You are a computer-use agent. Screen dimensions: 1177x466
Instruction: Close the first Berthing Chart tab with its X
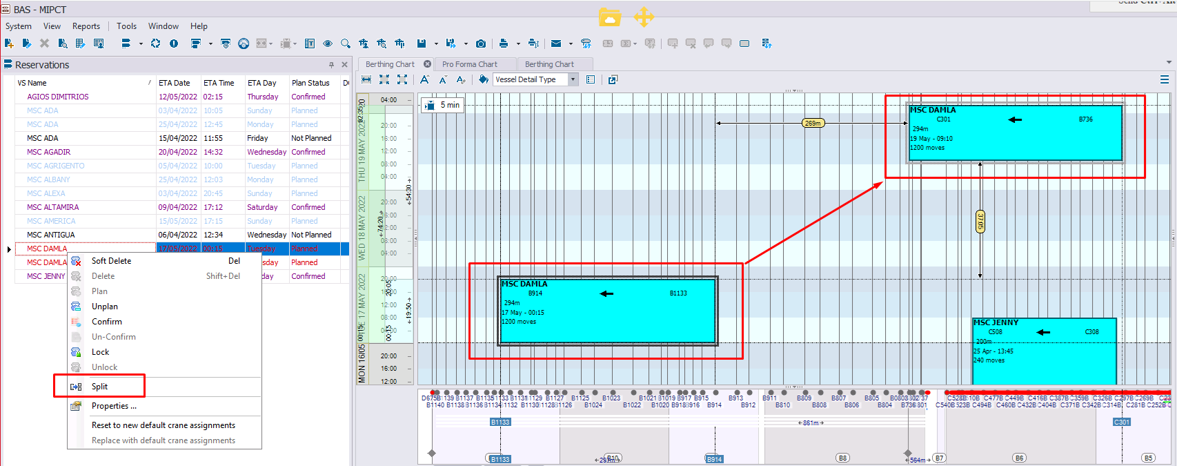click(427, 64)
